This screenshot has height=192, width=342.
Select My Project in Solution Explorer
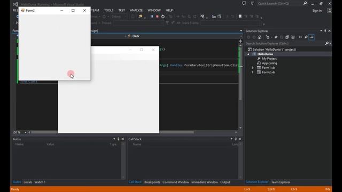pos(269,59)
